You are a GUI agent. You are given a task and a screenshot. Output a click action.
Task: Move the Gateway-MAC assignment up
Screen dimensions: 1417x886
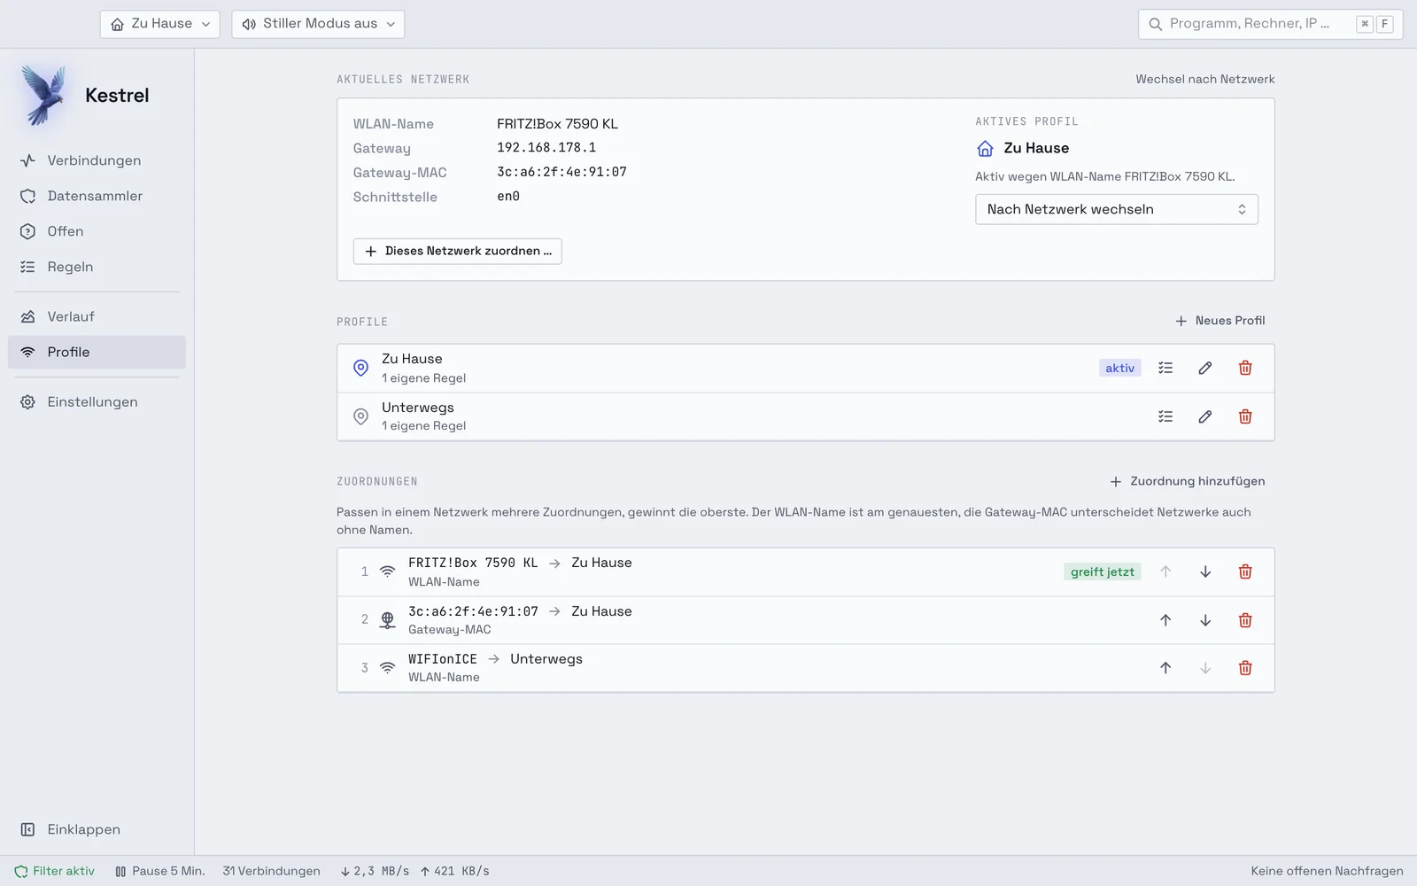[x=1165, y=620]
